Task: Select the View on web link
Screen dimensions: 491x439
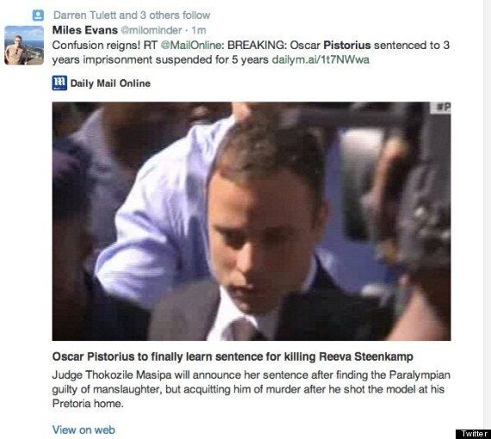Action: coord(84,430)
